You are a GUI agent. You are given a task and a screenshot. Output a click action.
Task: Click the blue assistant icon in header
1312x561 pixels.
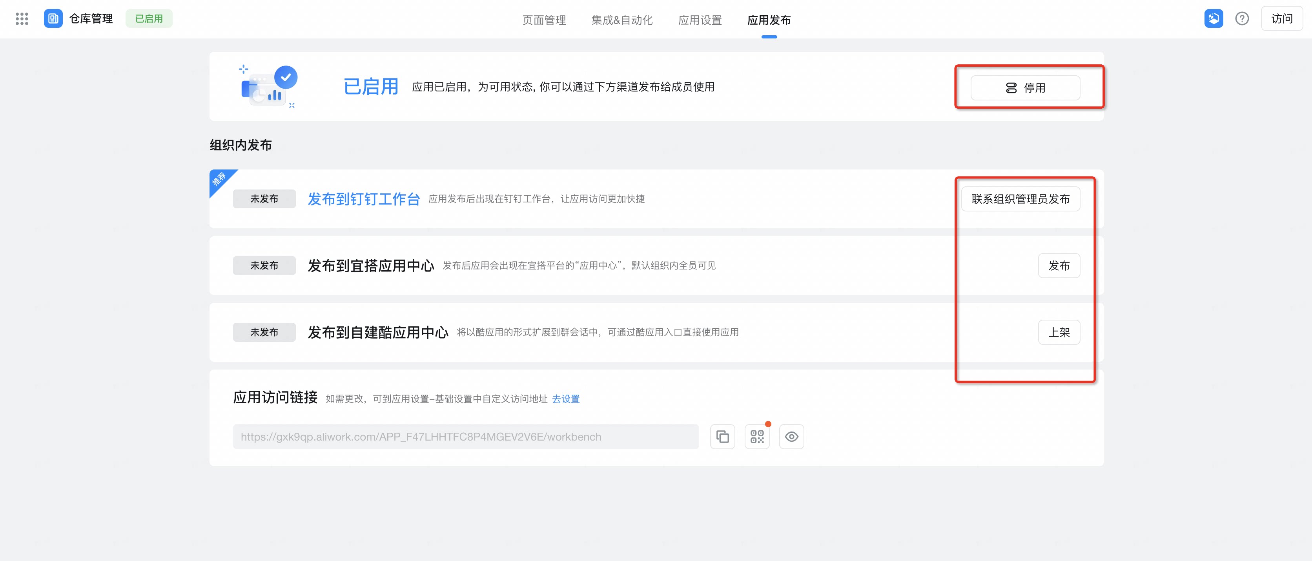click(x=1213, y=19)
